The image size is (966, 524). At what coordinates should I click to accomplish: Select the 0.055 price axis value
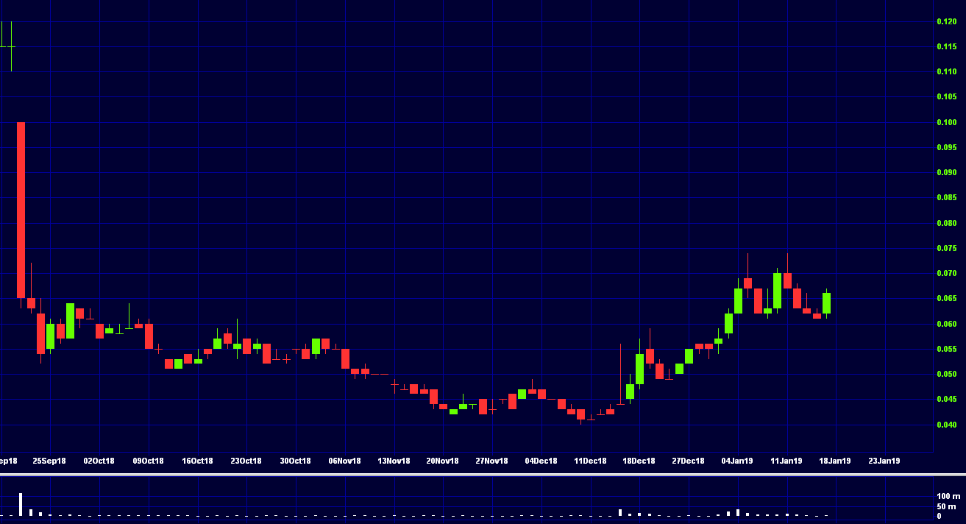tap(946, 349)
